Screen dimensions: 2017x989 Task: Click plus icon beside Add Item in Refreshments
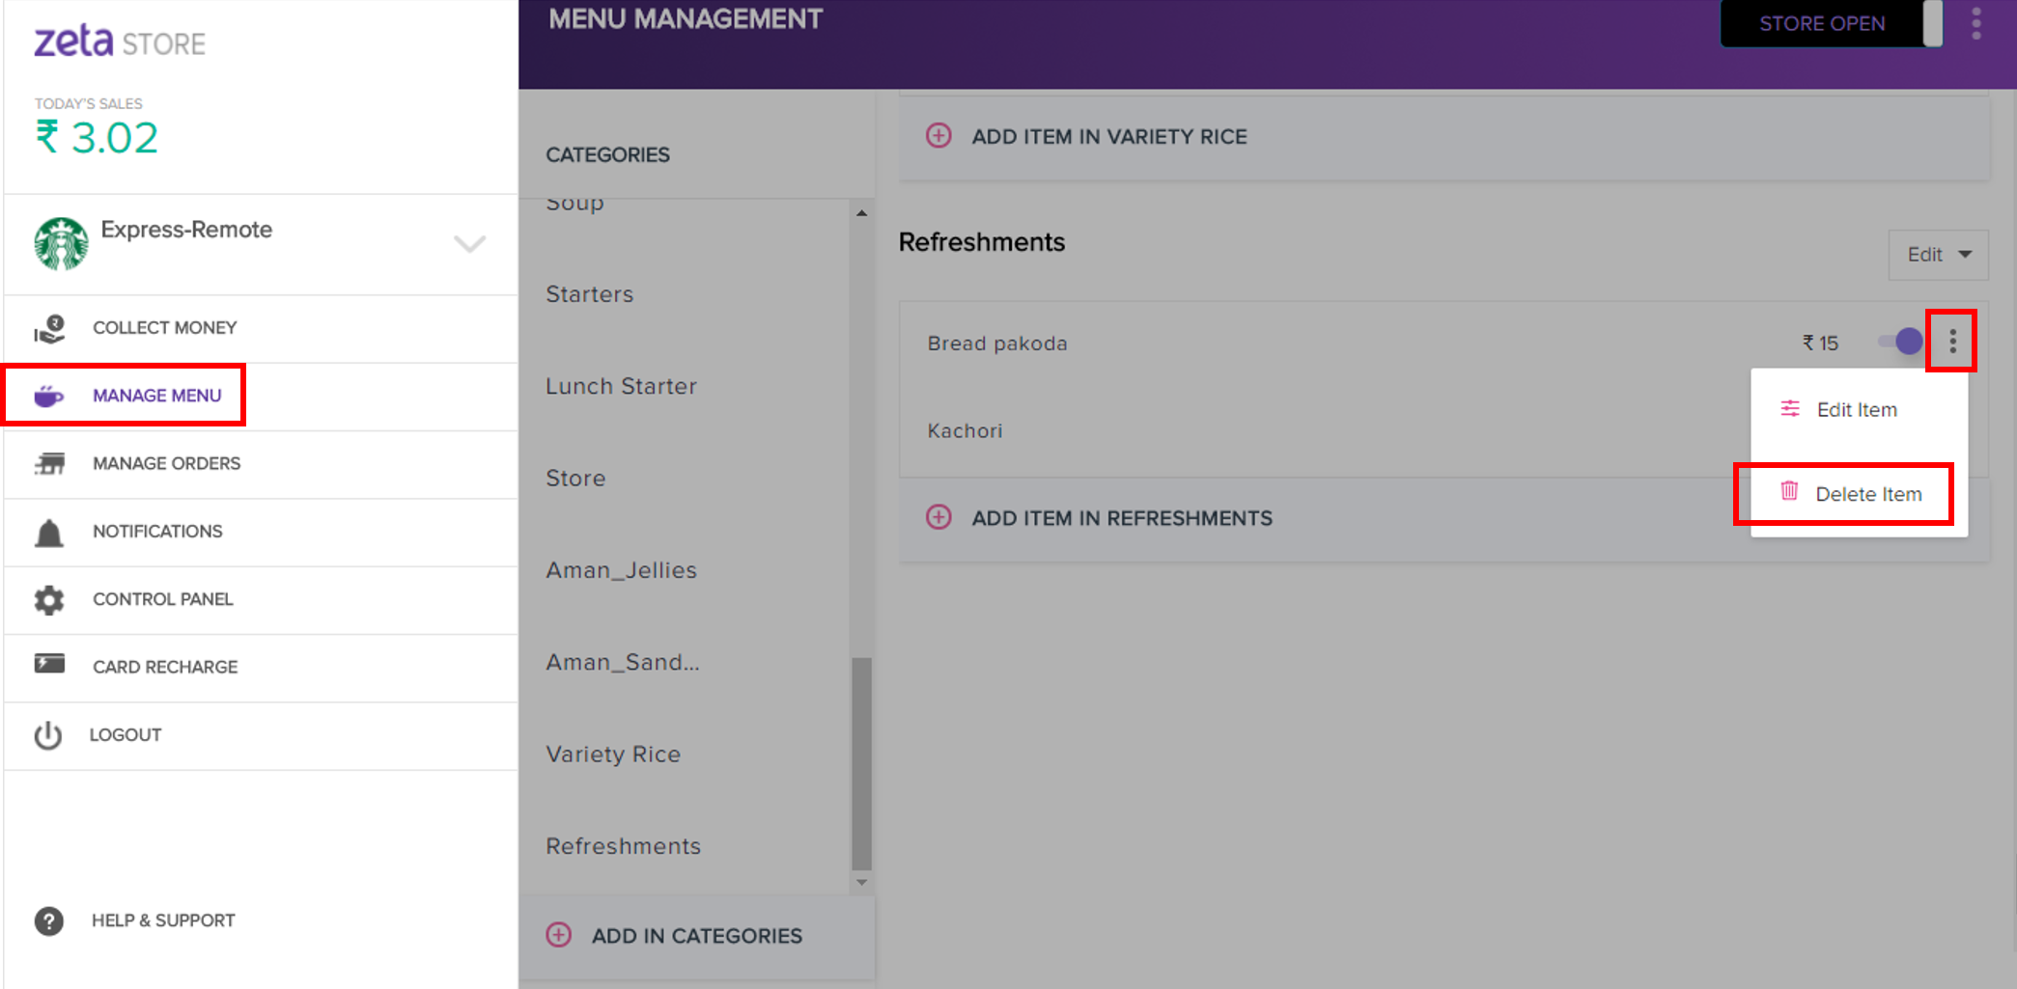point(938,517)
